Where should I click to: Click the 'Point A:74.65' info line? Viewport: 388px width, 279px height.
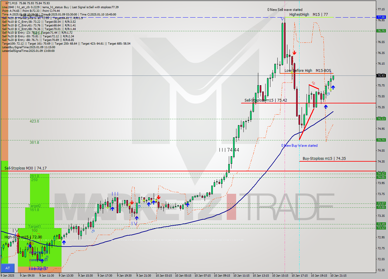tap(31, 11)
